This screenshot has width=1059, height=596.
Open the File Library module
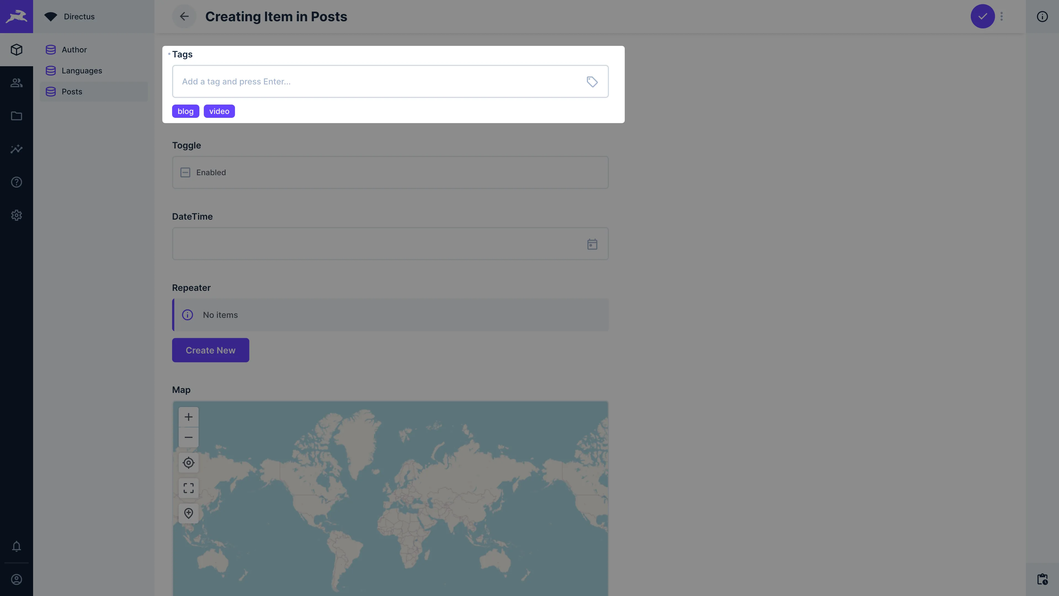tap(17, 116)
